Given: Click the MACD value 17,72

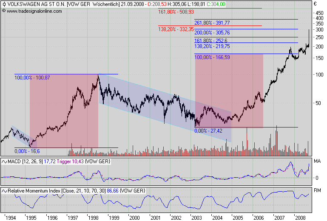Looking at the screenshot, I should point(50,161).
